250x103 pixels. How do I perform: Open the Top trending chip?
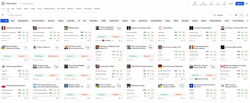[x=5, y=21]
